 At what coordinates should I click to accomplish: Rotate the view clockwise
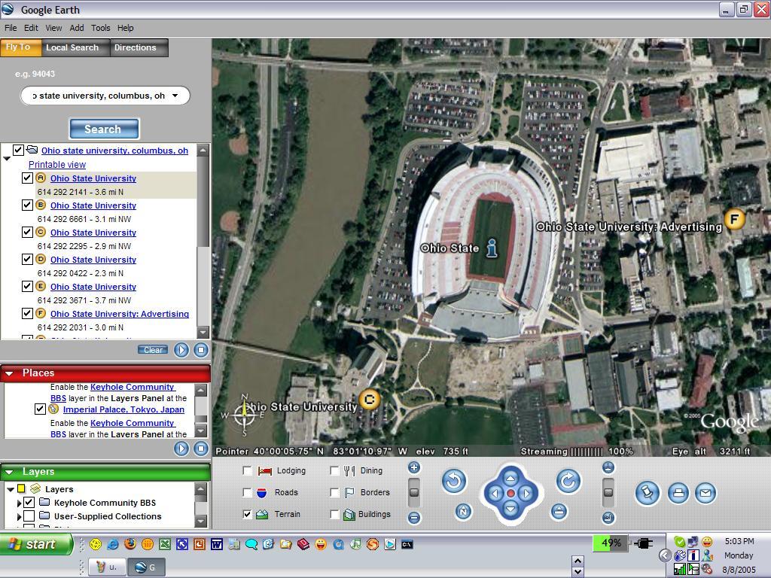568,481
